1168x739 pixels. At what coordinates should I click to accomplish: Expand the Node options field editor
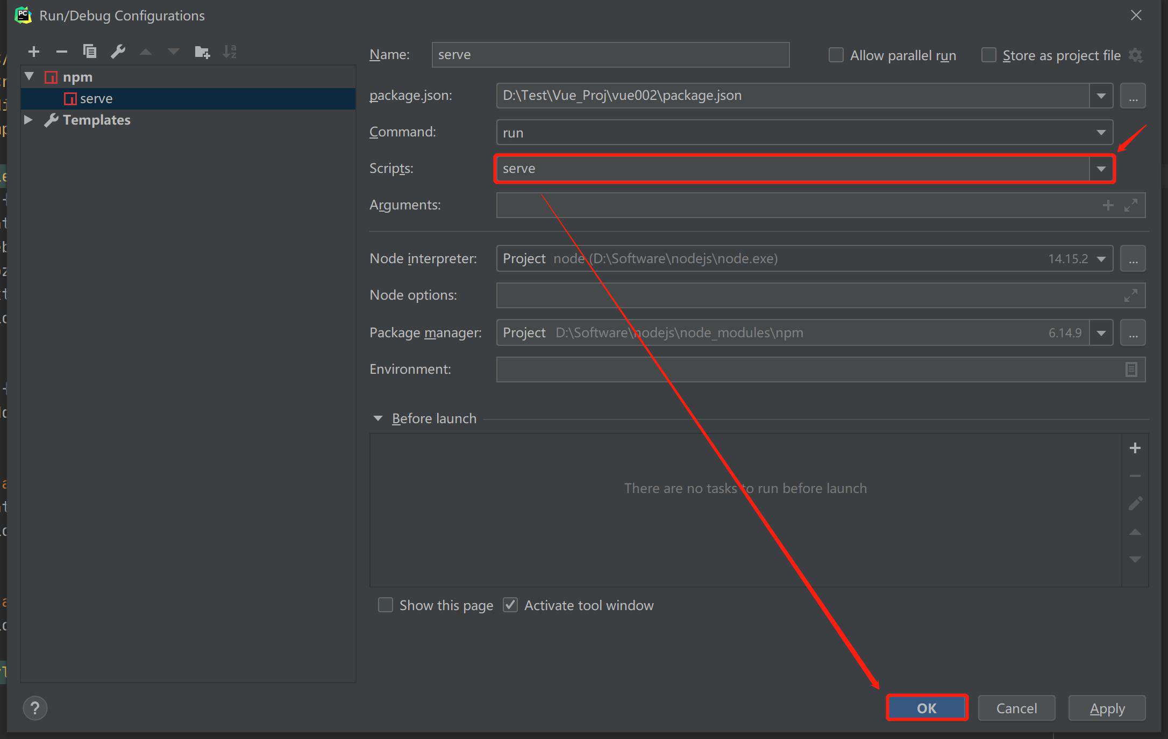(x=1131, y=295)
